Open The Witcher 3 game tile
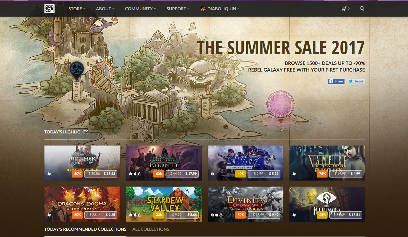This screenshot has width=408, height=237. point(82,163)
